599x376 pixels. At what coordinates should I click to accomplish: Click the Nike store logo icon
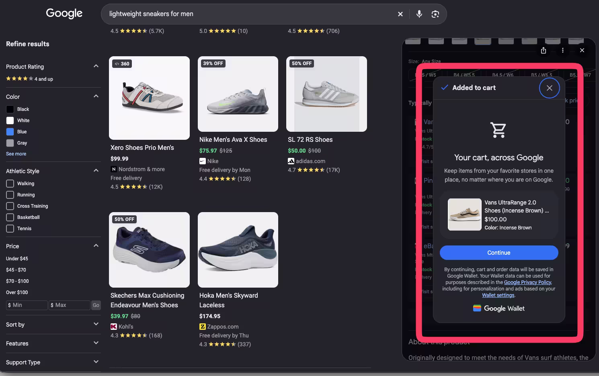tap(203, 161)
